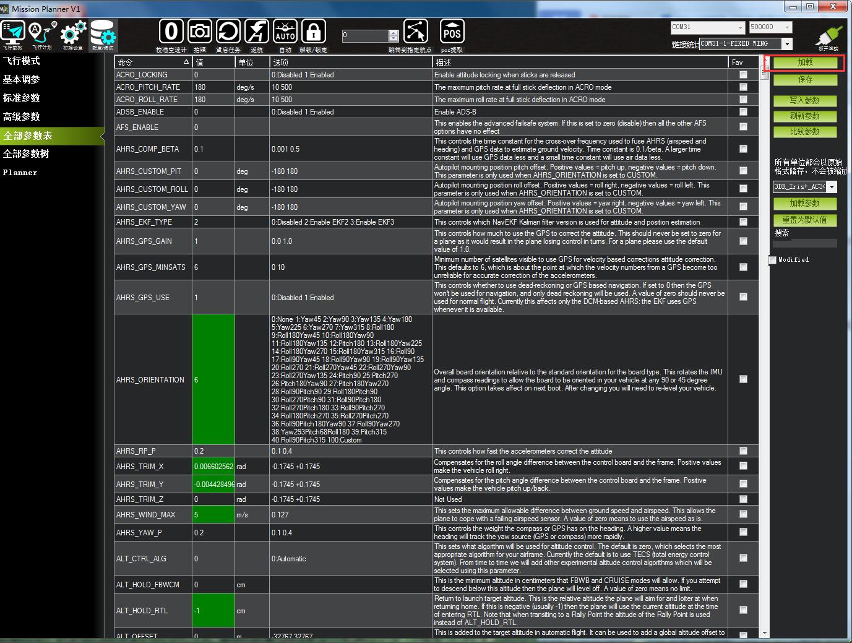Select the Planner menu item
The image size is (852, 643).
point(20,172)
